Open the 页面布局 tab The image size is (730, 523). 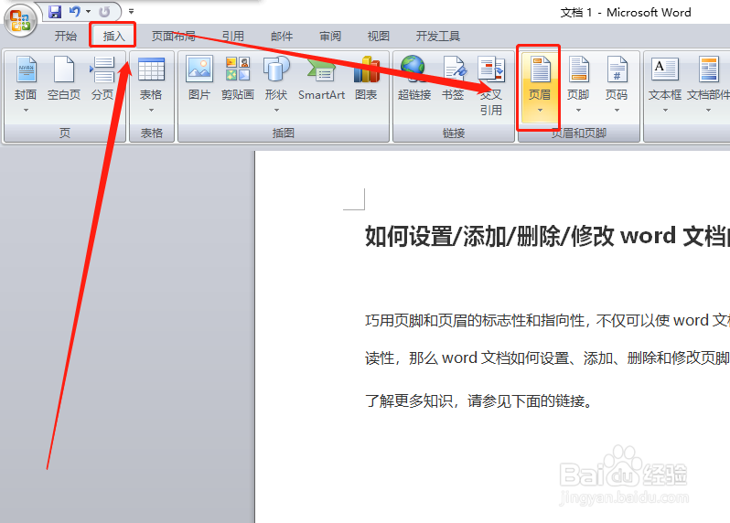[173, 36]
